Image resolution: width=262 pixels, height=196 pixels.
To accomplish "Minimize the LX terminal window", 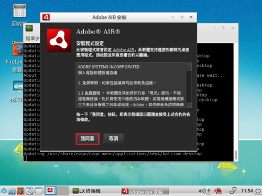I will point(214,28).
